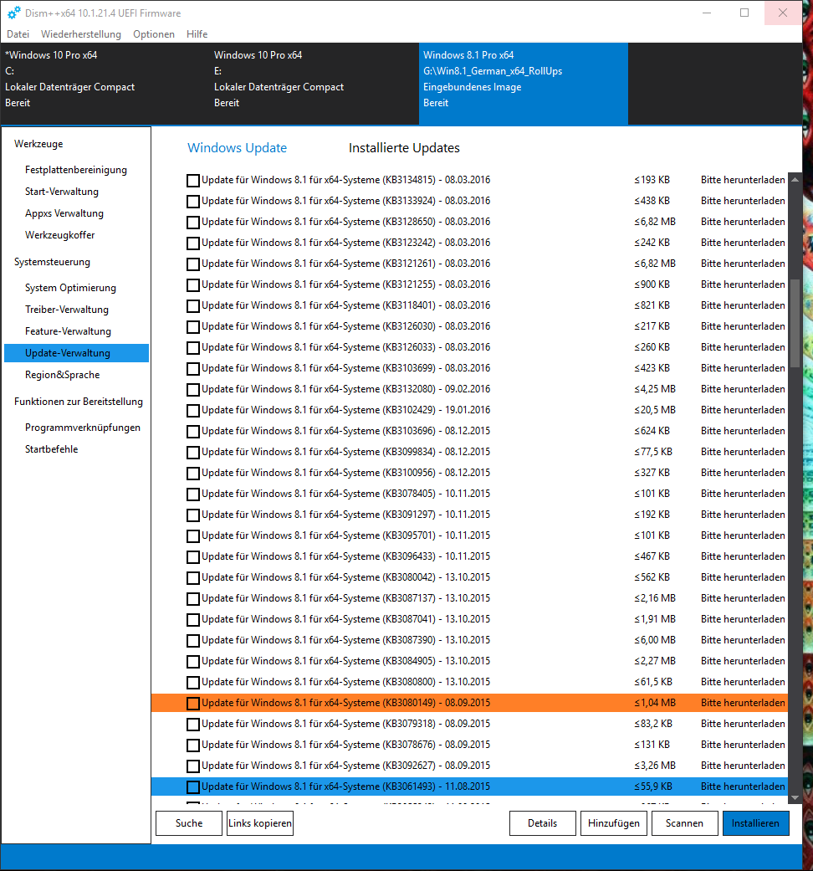Open Treiber-Verwaltung in the sidebar

click(x=67, y=310)
